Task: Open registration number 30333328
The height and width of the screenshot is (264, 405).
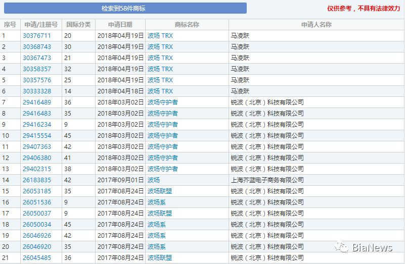Action: coord(37,91)
